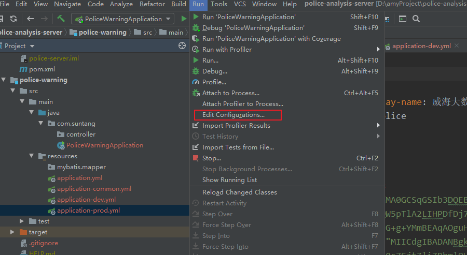The image size is (467, 255).
Task: Select application-prod.yml in tree
Action: (x=88, y=211)
